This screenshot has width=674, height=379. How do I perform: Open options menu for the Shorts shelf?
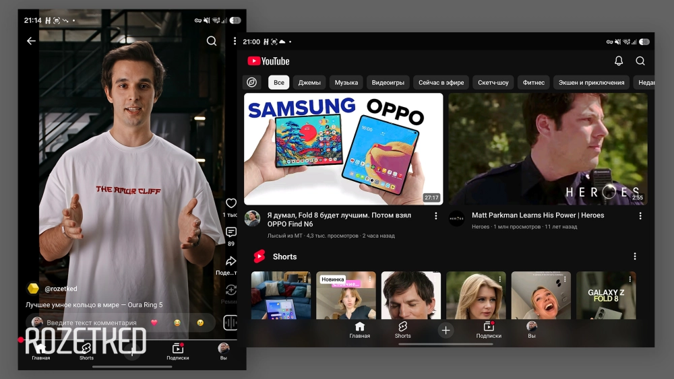(x=635, y=256)
